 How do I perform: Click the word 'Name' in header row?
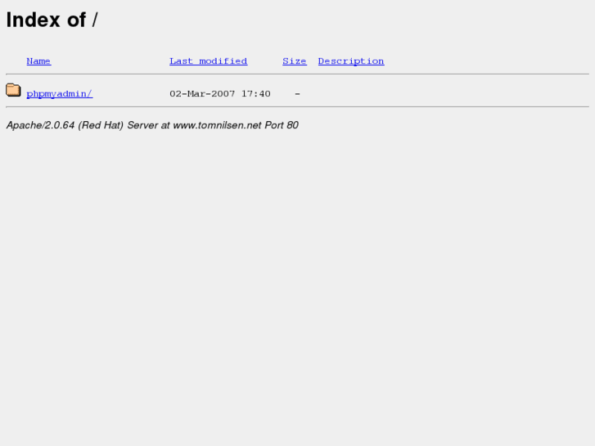(38, 61)
